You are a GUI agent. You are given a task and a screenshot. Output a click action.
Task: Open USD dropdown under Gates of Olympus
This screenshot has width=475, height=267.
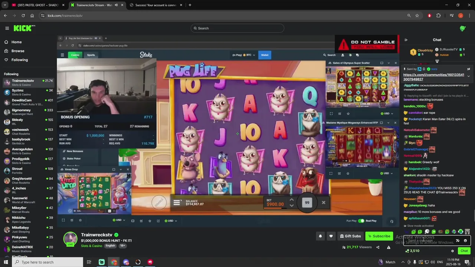point(386,113)
